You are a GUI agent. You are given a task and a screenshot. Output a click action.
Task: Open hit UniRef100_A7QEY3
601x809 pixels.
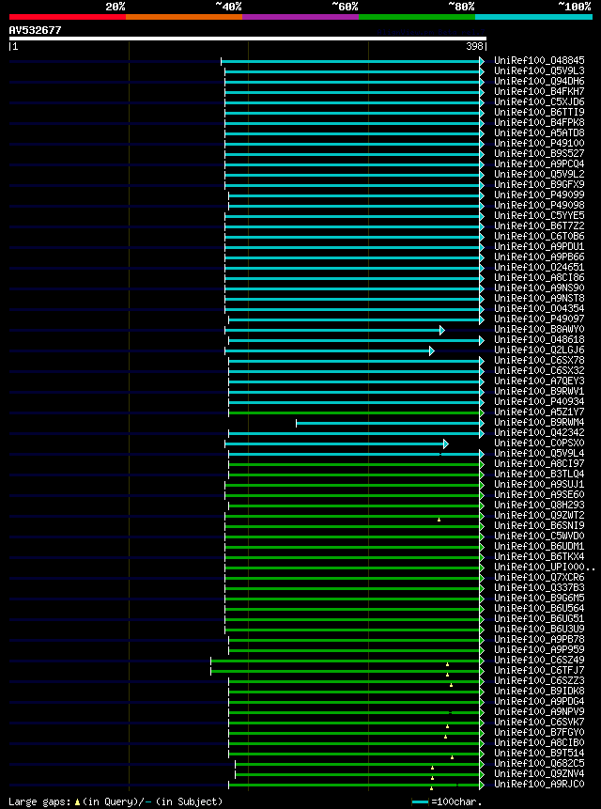(539, 381)
